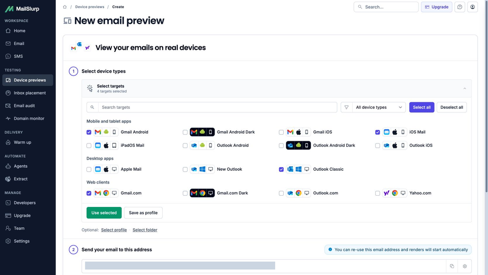Viewport: 488px width, 275px height.
Task: Click the Yahoo icon beside Yahoo.com
Action: [x=386, y=193]
